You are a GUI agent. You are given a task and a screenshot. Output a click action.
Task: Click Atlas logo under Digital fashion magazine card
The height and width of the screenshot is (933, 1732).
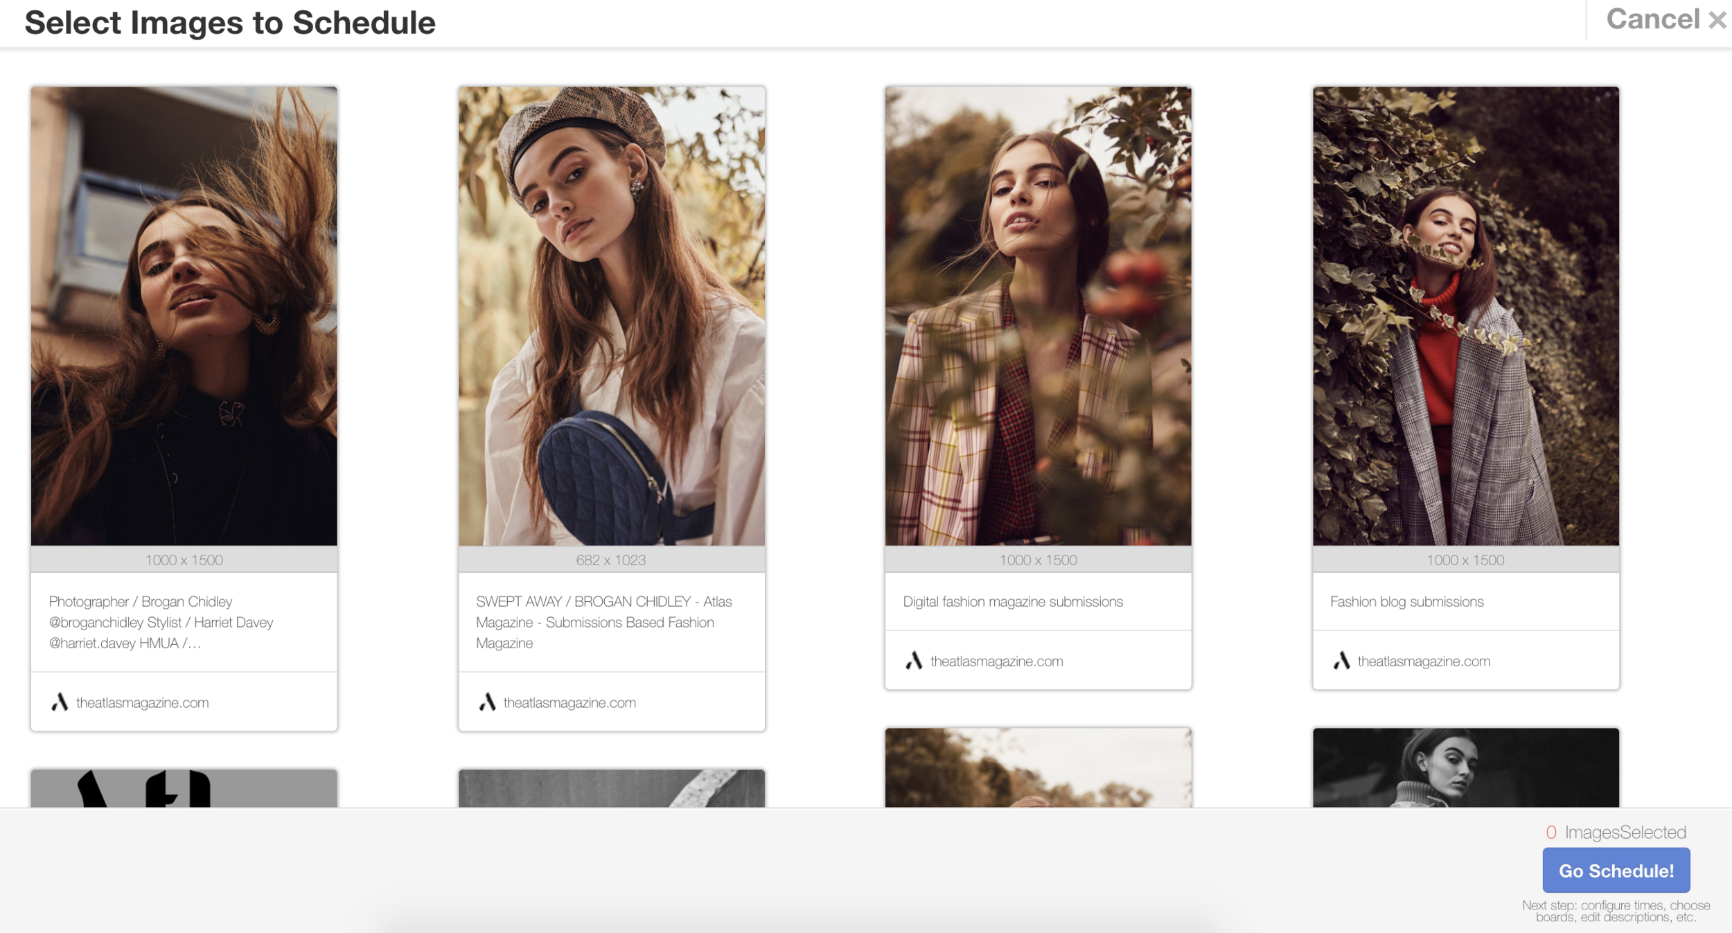point(914,661)
